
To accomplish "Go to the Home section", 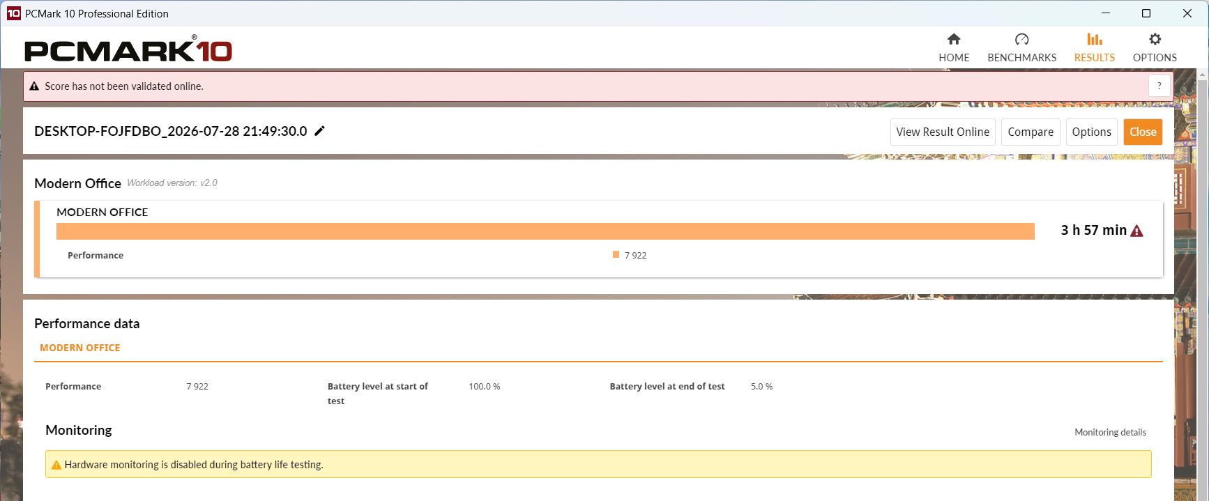I will 953,47.
